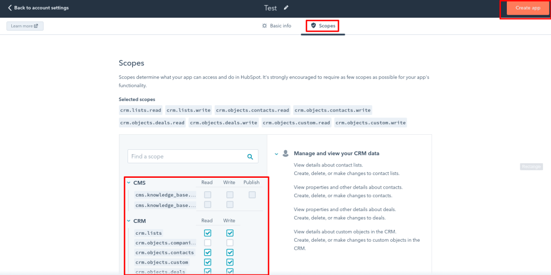The image size is (551, 275).
Task: Click the person icon beside Manage CRM data
Action: [286, 153]
